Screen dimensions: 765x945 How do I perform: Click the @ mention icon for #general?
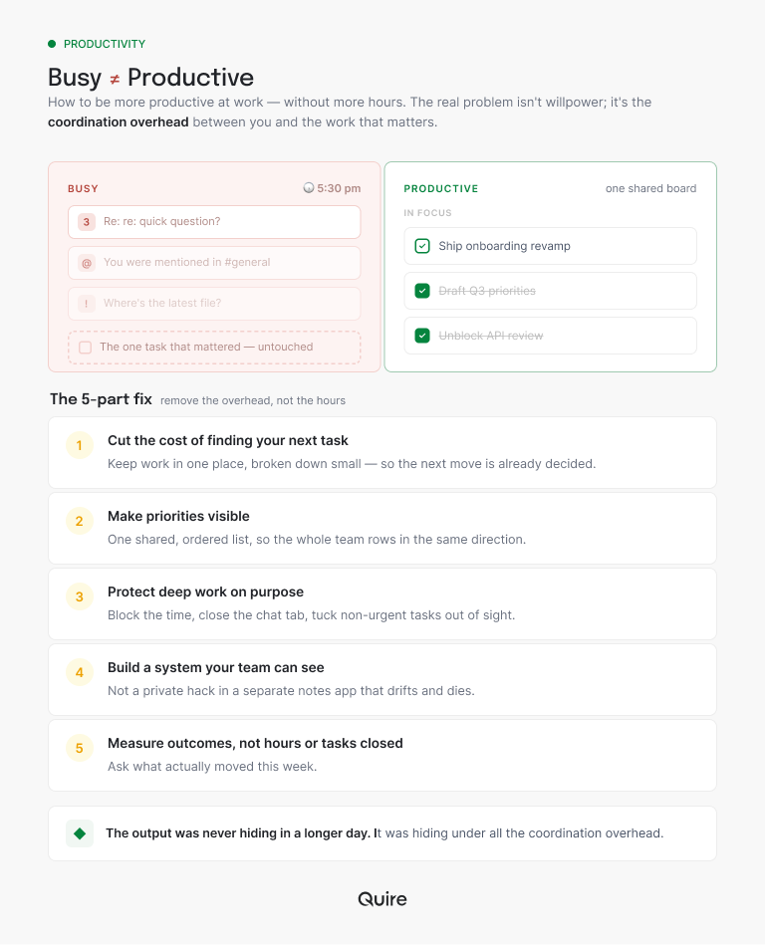pos(87,263)
